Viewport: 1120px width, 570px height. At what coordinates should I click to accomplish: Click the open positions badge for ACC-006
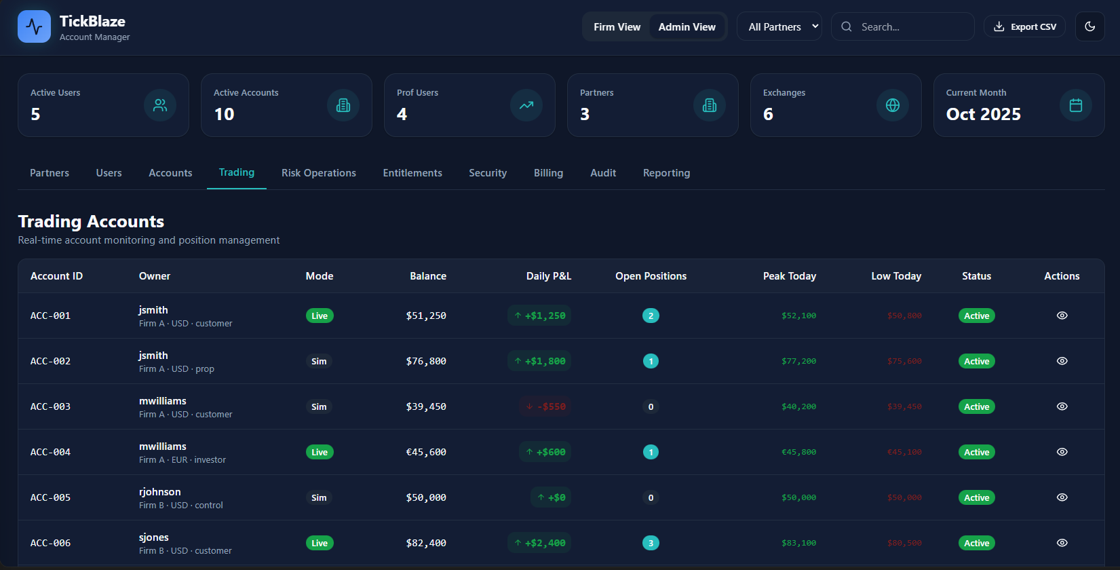pyautogui.click(x=651, y=543)
